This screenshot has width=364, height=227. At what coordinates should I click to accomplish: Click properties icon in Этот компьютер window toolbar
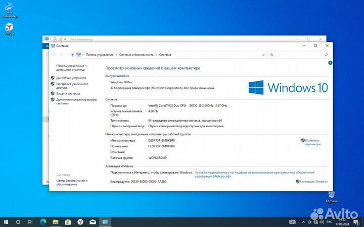click(55, 39)
